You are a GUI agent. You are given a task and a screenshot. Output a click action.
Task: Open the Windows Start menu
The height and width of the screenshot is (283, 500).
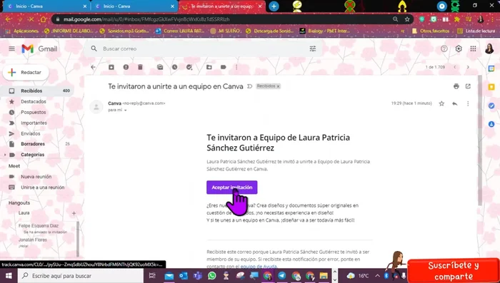(9, 276)
